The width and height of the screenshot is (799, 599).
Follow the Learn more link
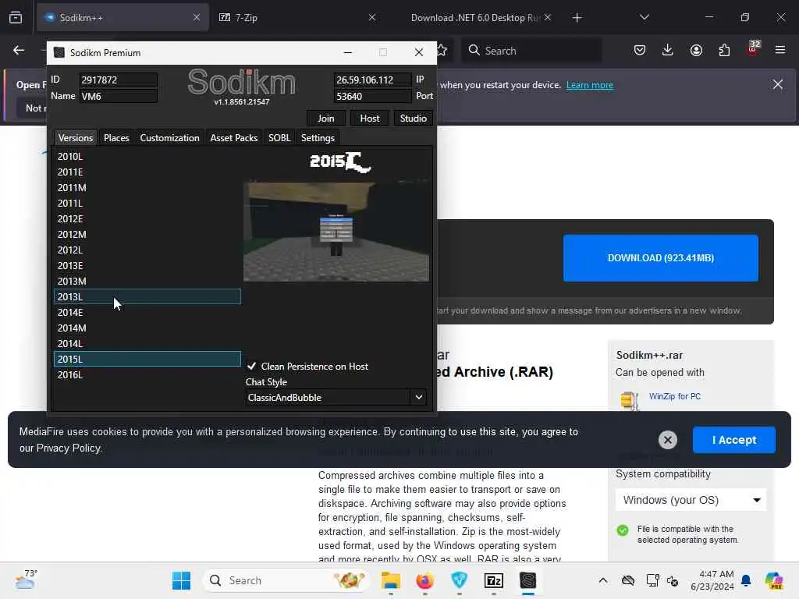click(x=590, y=85)
